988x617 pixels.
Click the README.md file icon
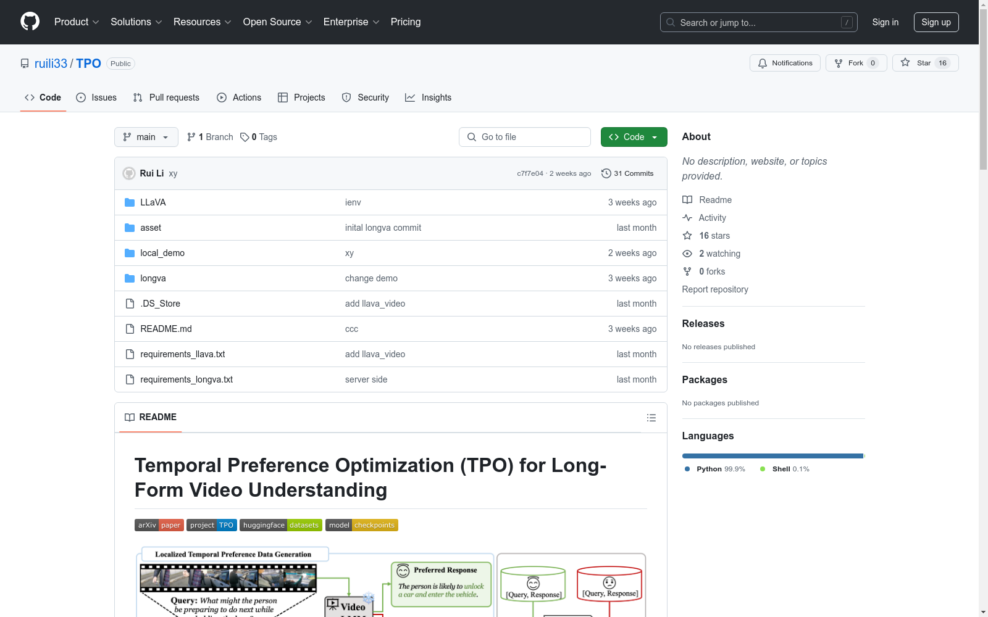point(130,329)
